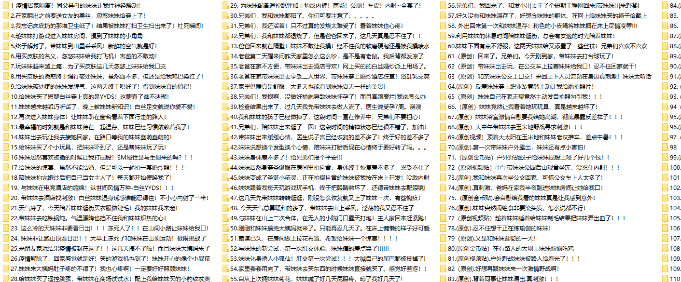
Task: Select the folder icon of entry 21
Action: (x=5, y=208)
